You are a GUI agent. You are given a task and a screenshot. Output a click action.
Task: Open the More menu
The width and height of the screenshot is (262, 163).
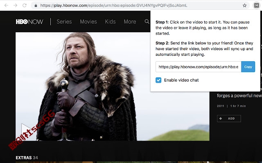point(130,22)
